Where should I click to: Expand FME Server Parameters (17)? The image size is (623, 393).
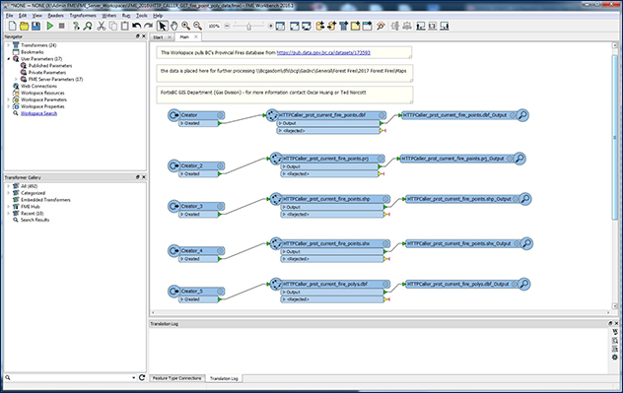pyautogui.click(x=16, y=79)
